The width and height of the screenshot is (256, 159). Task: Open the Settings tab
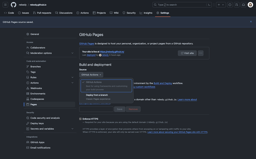(x=163, y=13)
